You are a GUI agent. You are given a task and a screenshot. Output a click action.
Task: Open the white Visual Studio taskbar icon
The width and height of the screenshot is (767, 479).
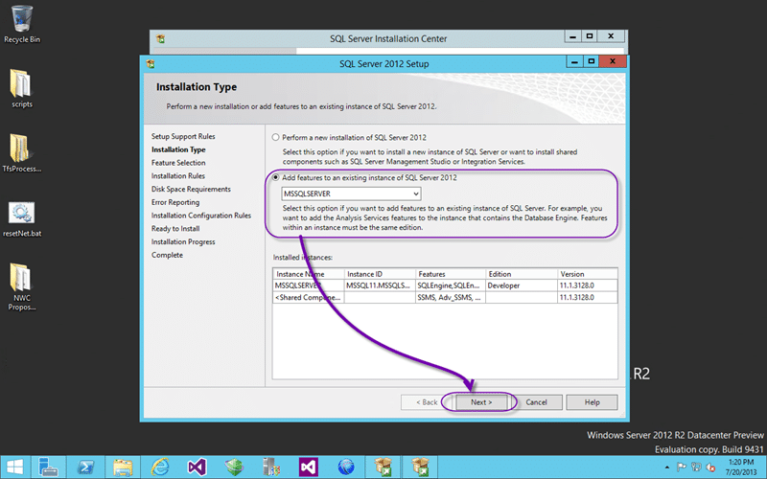coord(197,468)
